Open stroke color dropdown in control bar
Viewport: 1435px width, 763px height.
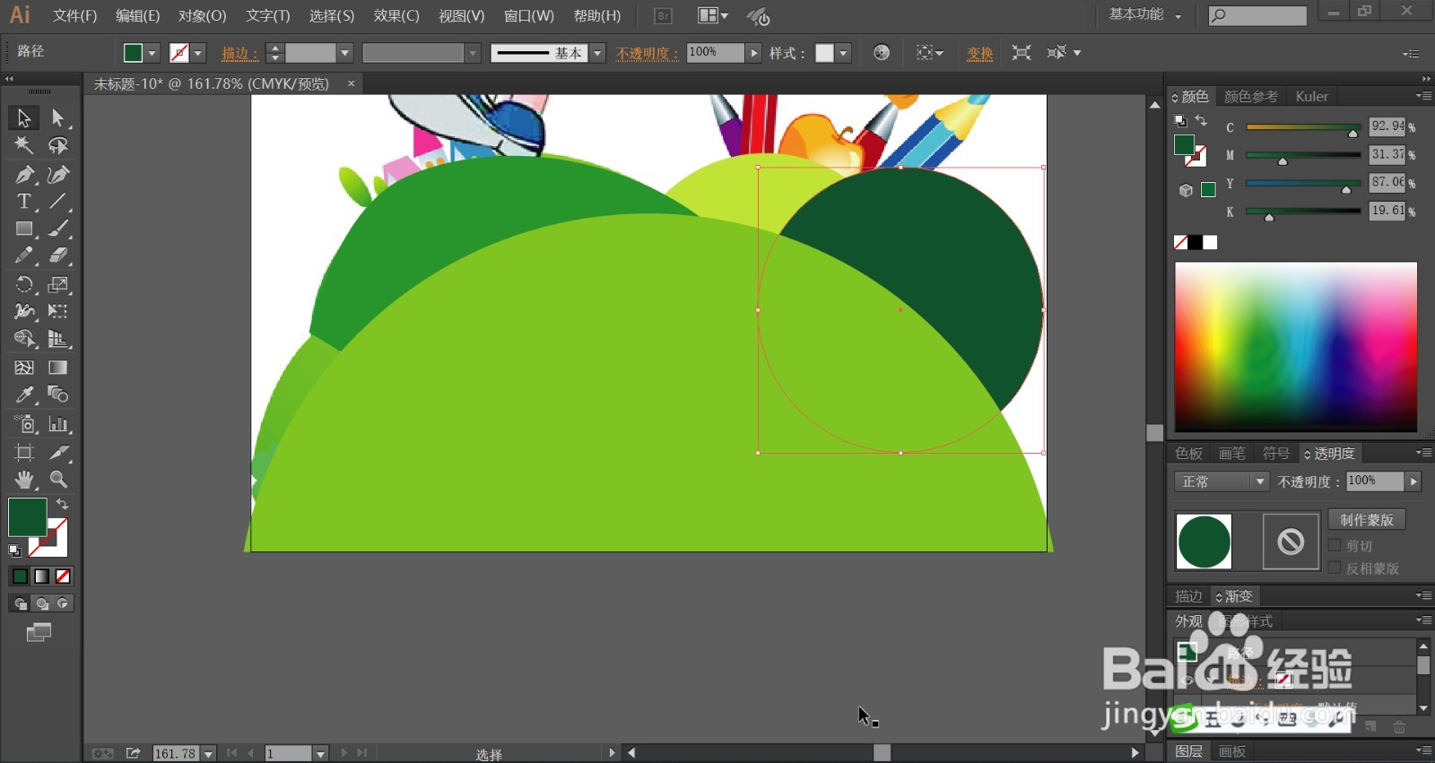[x=198, y=53]
